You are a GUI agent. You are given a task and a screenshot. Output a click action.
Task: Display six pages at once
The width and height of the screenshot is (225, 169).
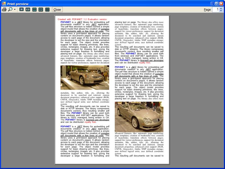(47, 10)
